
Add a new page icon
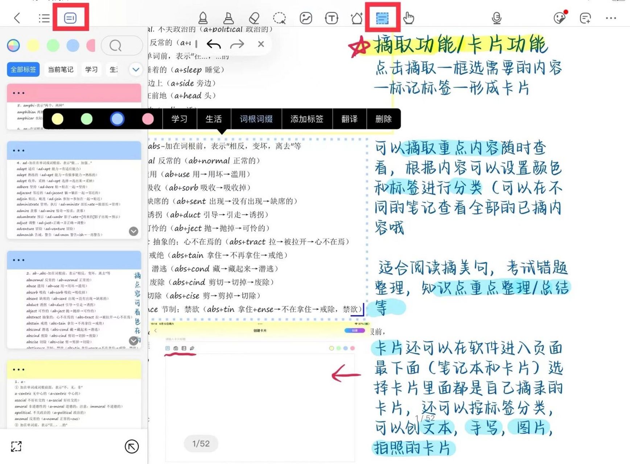point(585,18)
